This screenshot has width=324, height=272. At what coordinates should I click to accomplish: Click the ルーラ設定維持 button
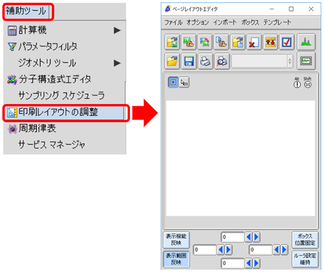305,258
